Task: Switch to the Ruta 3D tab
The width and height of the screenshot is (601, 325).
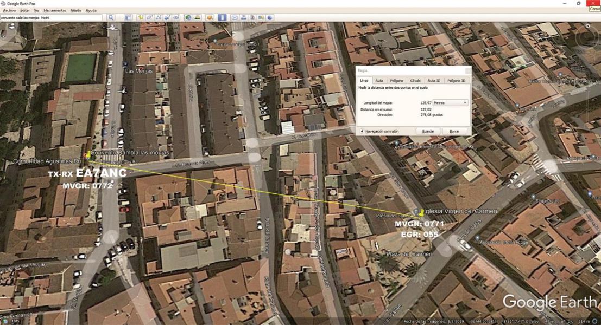Action: [x=433, y=80]
